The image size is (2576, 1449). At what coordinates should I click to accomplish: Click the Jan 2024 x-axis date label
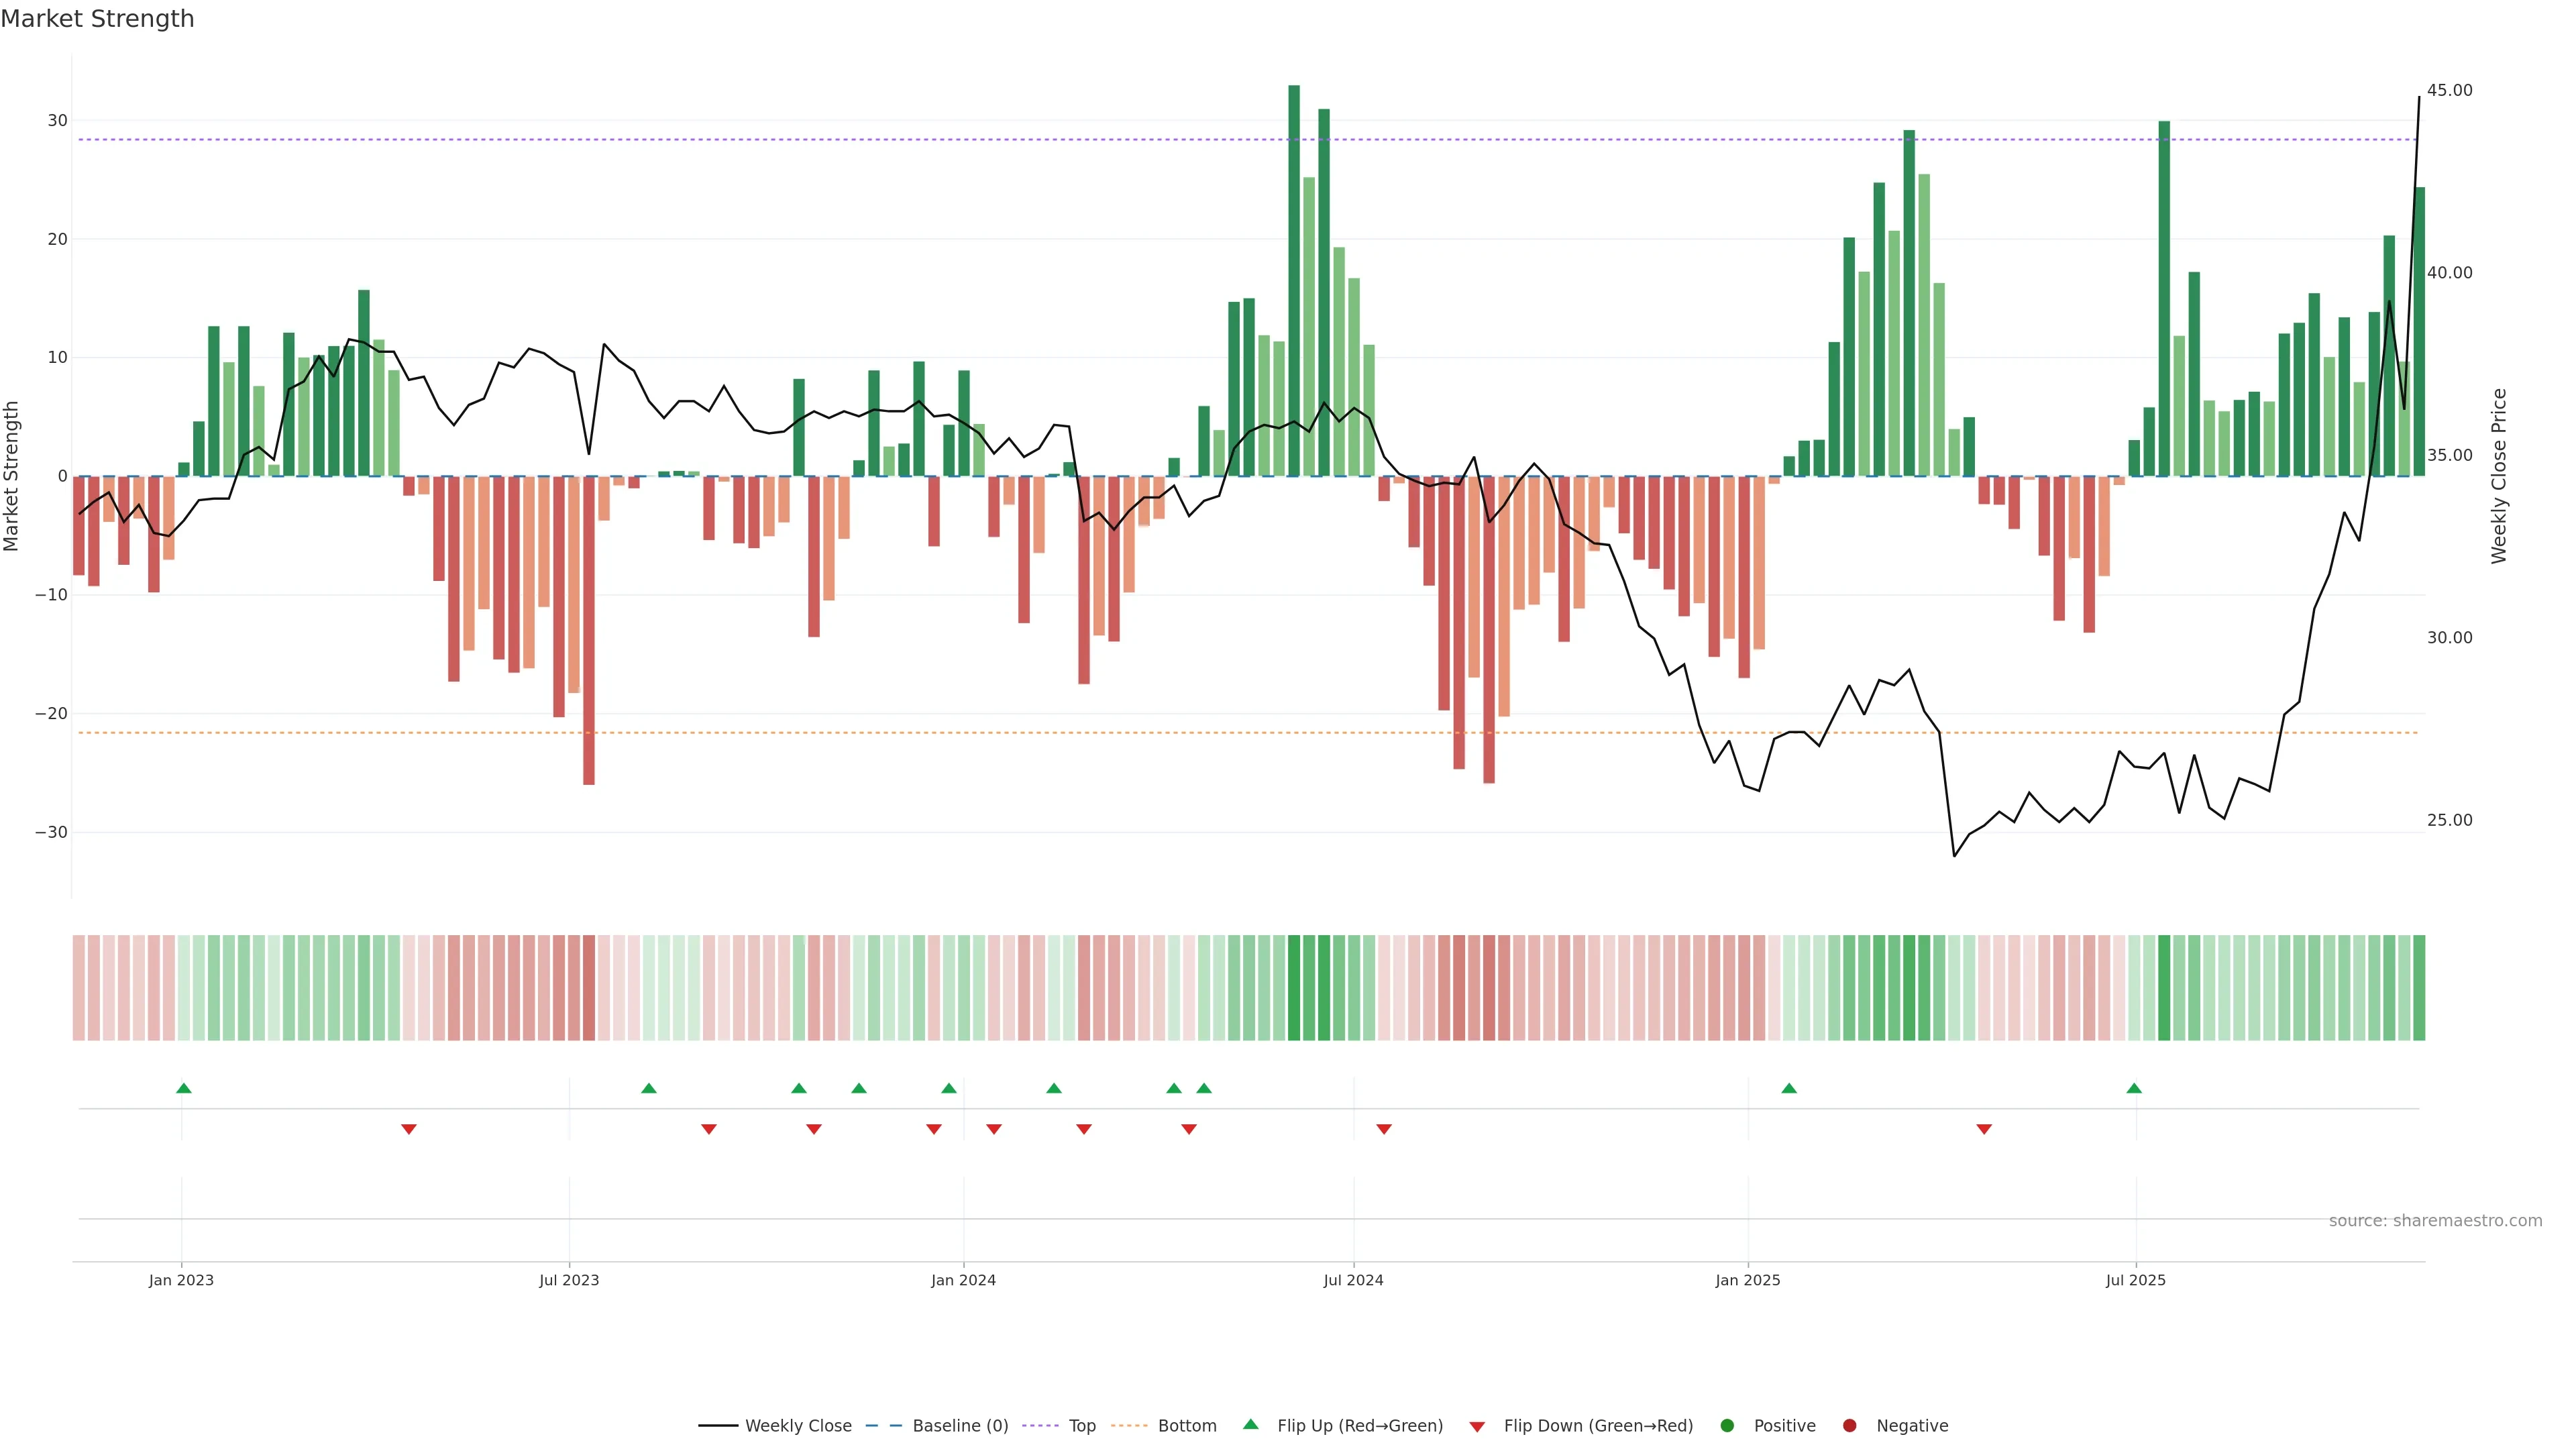[963, 1280]
